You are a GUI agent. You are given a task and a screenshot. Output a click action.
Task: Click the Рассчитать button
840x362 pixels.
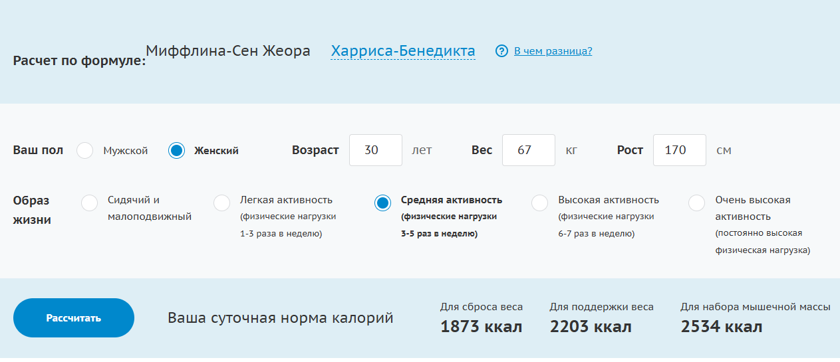coord(74,318)
